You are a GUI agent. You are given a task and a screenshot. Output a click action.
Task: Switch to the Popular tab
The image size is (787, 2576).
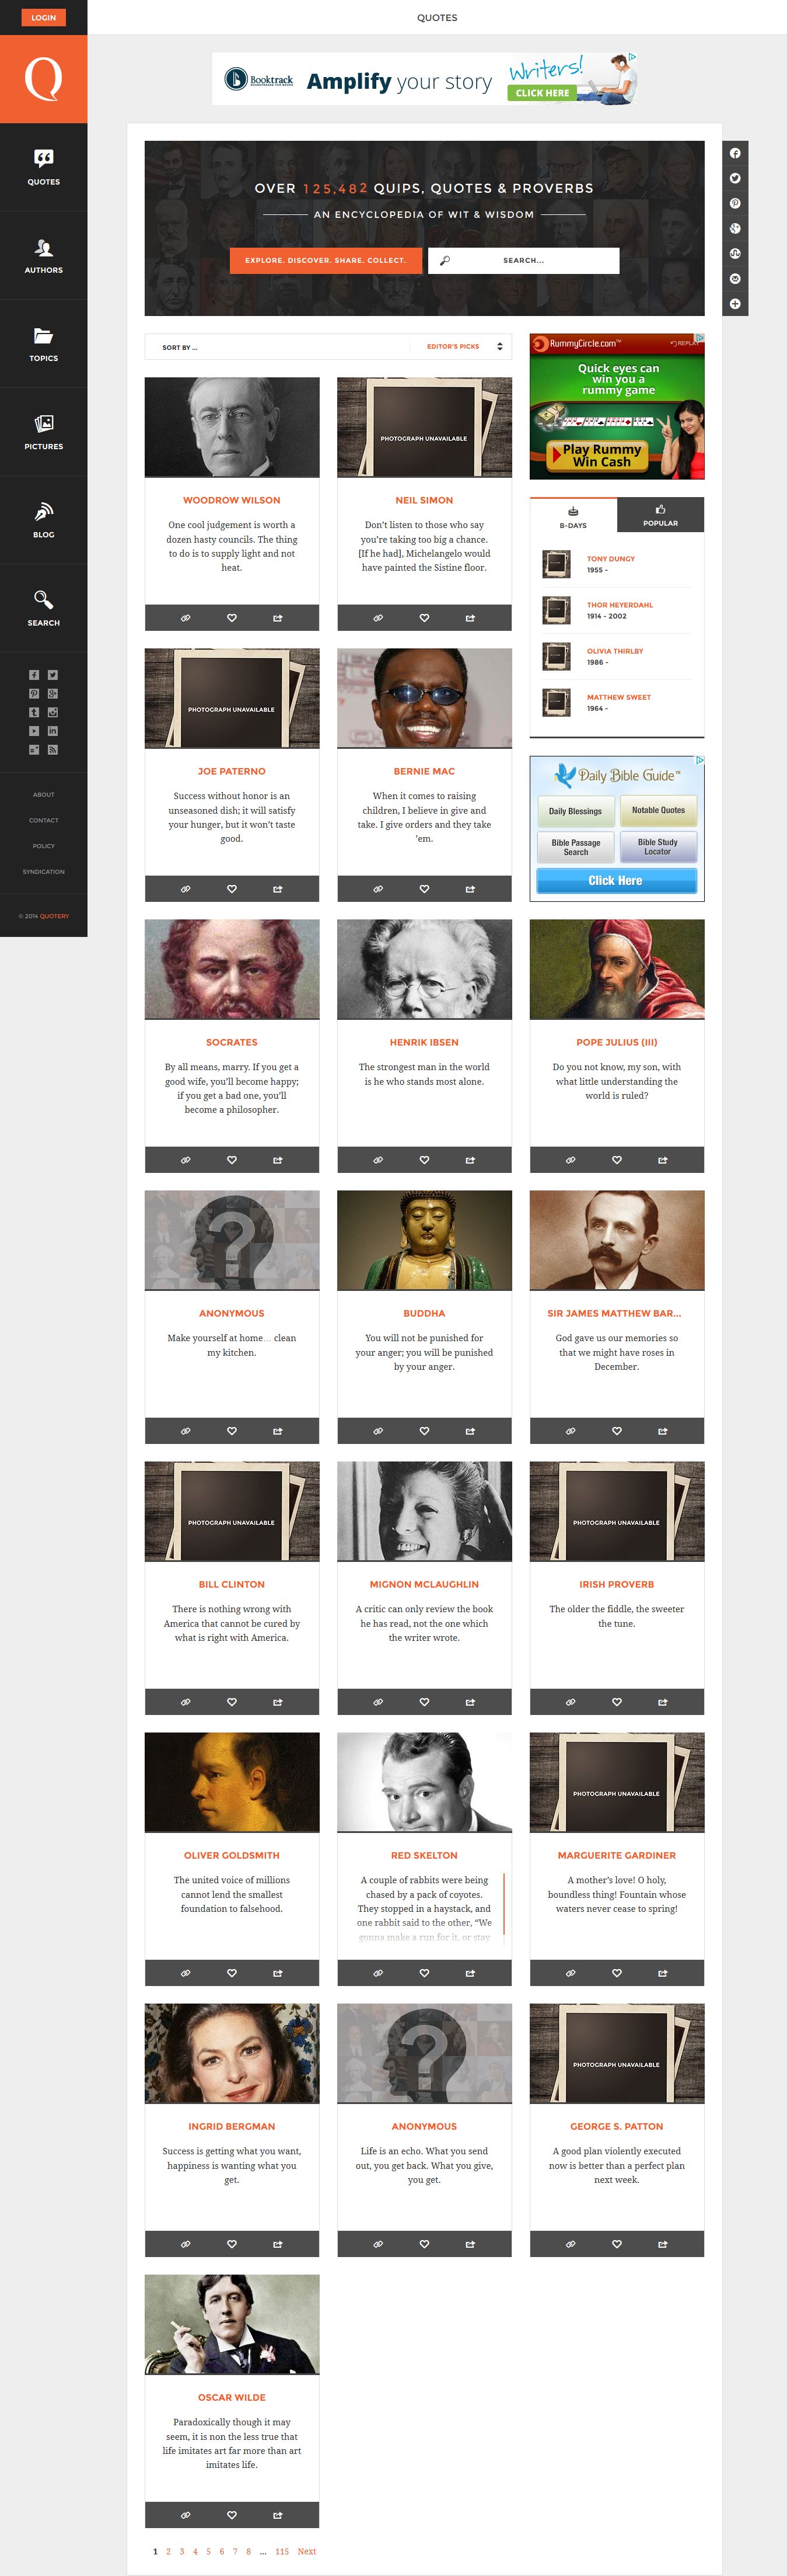tap(660, 515)
